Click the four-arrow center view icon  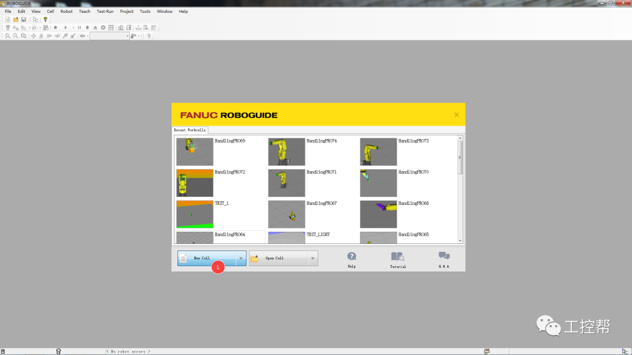33,36
